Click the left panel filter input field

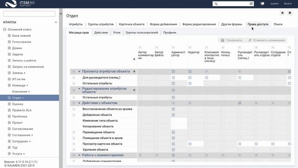(29, 14)
